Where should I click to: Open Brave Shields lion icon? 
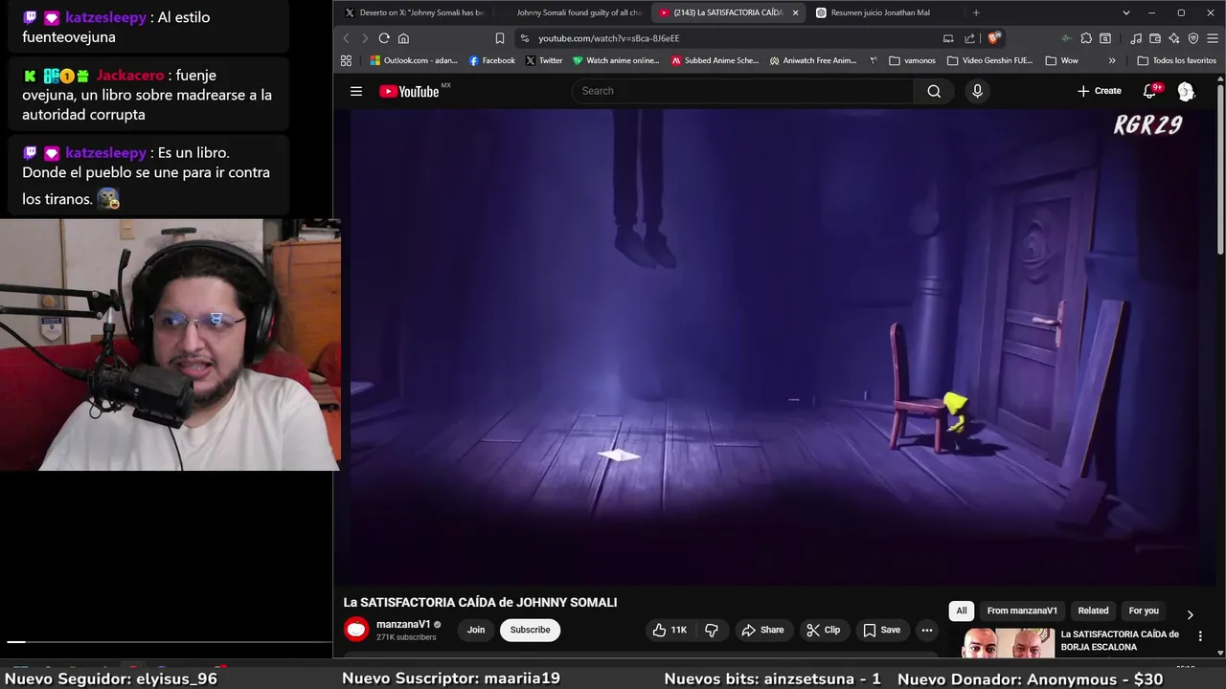coord(994,38)
